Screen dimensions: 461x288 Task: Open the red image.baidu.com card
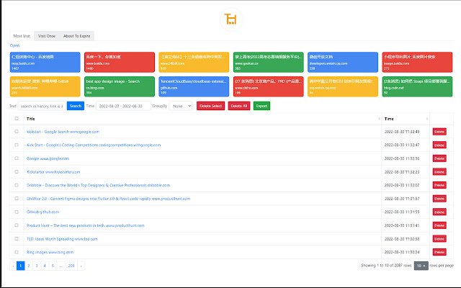click(417, 62)
